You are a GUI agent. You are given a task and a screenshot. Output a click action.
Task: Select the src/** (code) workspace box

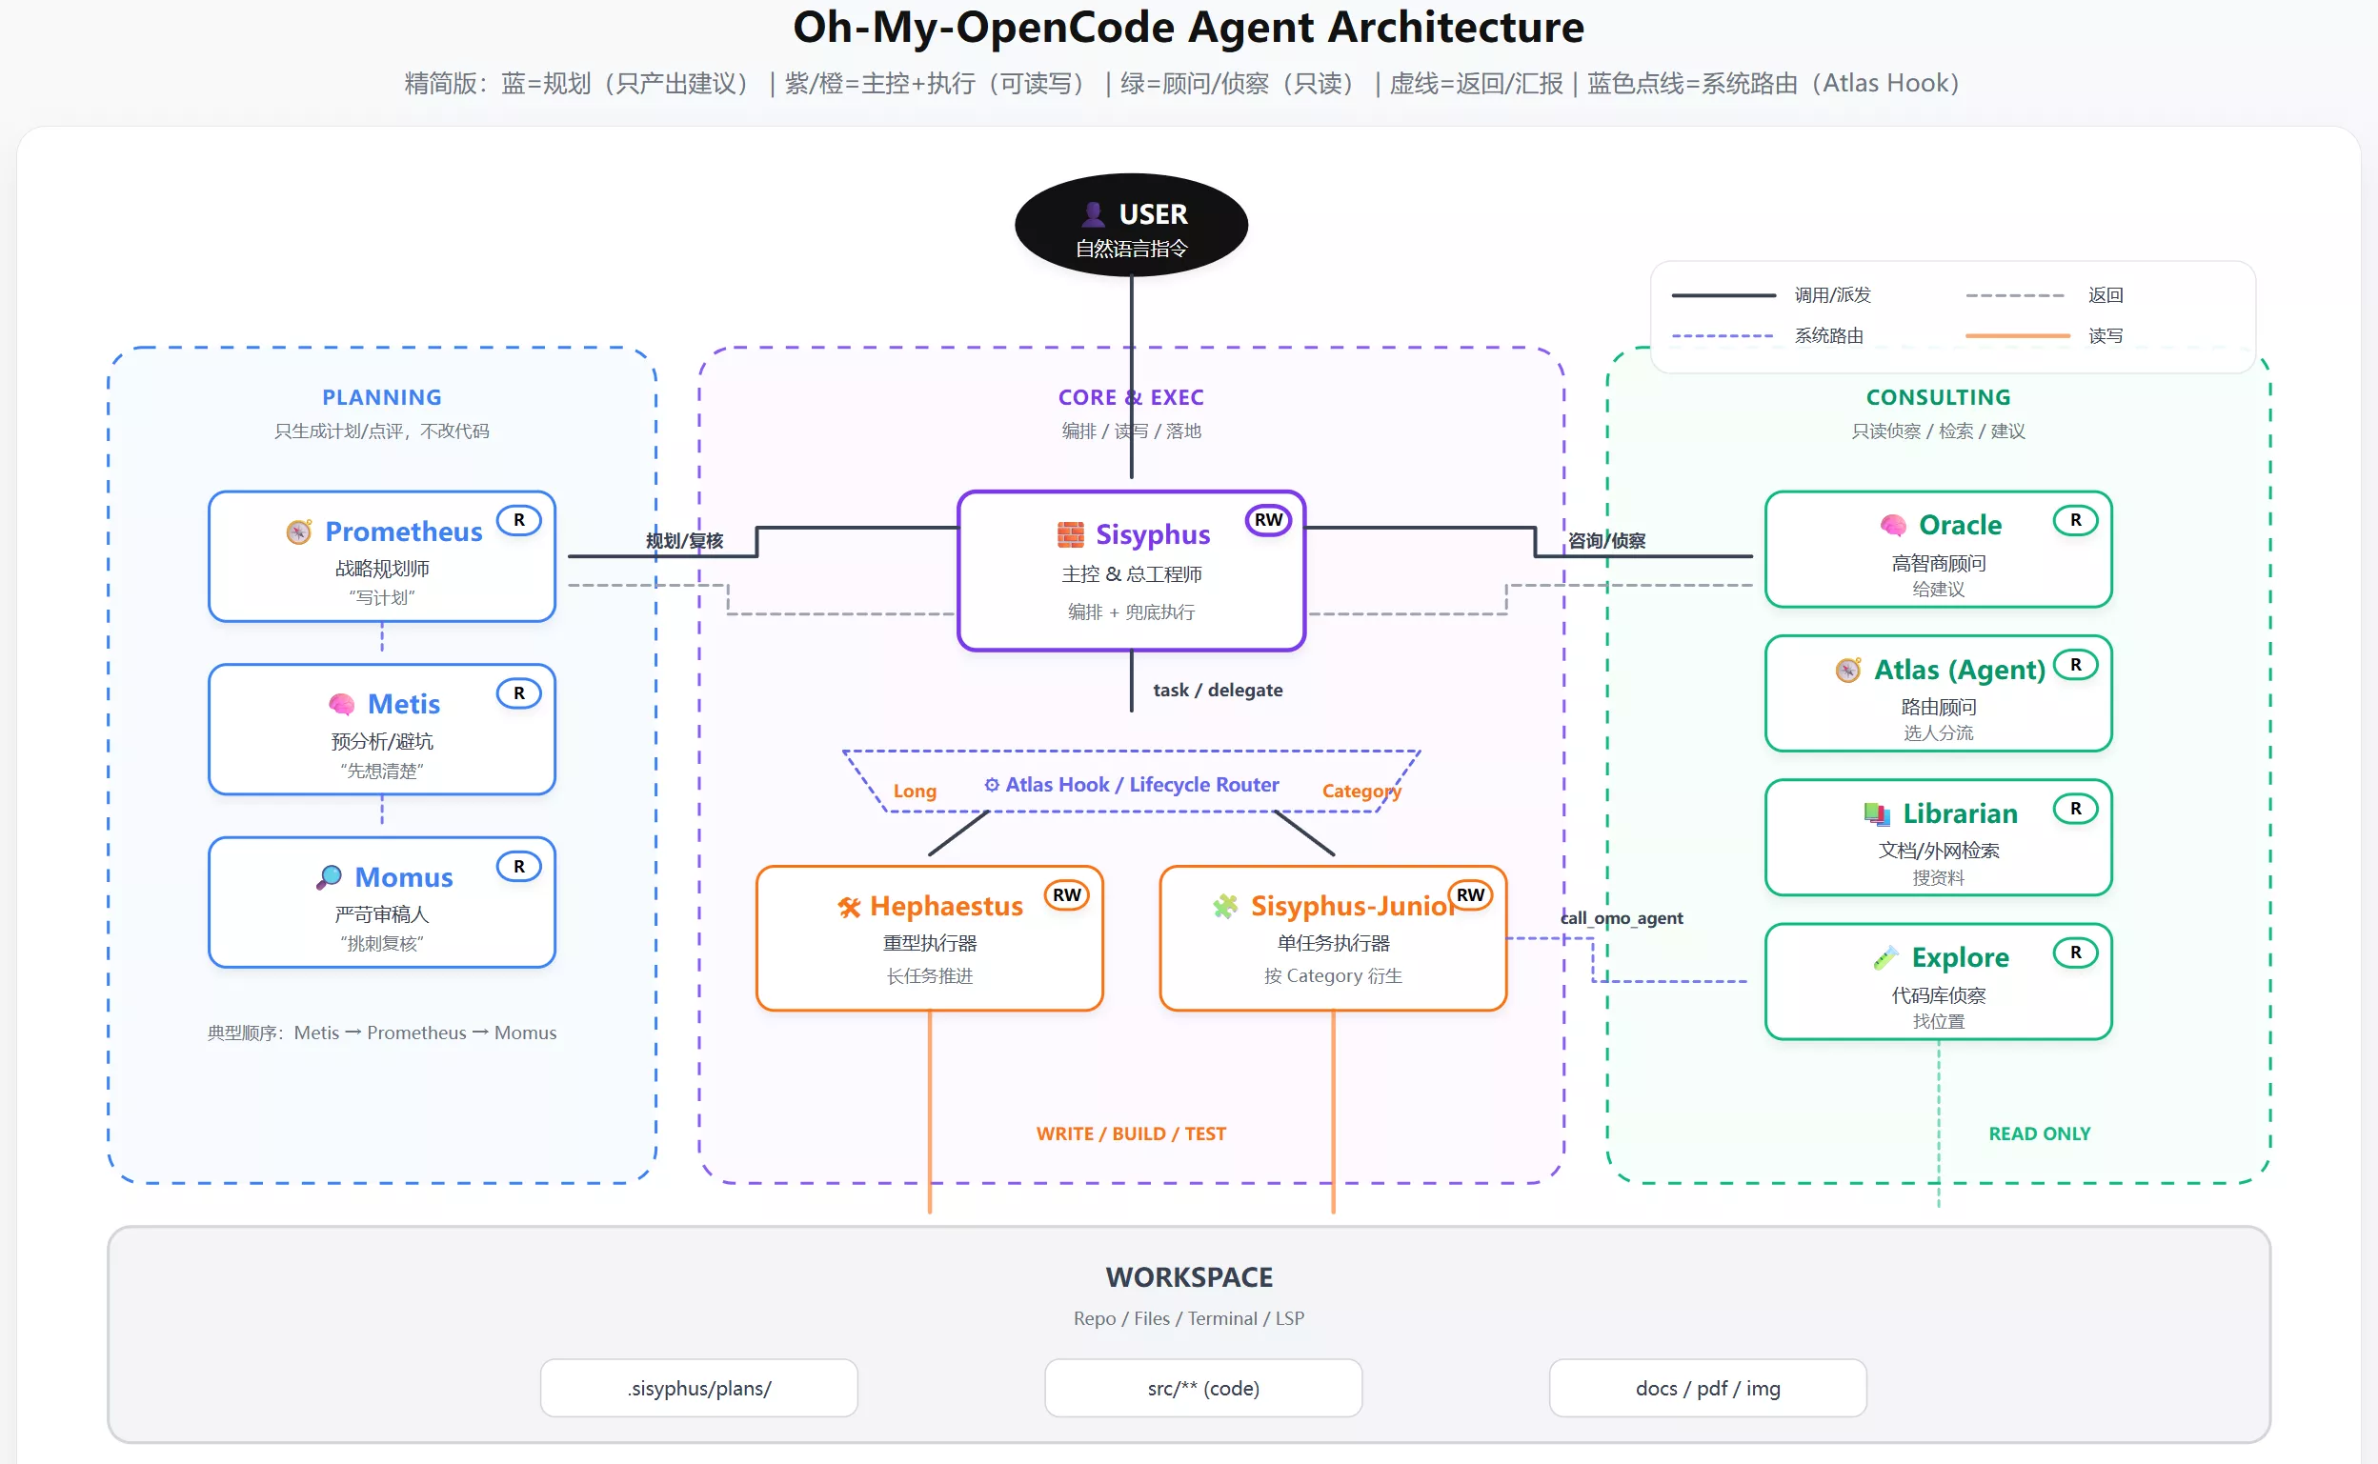[x=1202, y=1388]
